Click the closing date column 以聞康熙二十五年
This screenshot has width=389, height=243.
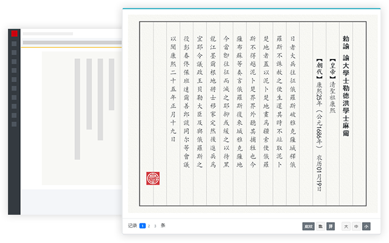[173, 89]
